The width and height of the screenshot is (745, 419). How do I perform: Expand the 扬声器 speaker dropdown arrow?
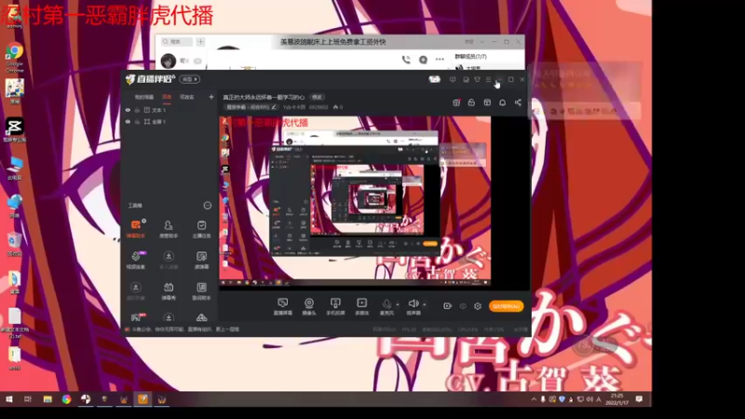425,304
